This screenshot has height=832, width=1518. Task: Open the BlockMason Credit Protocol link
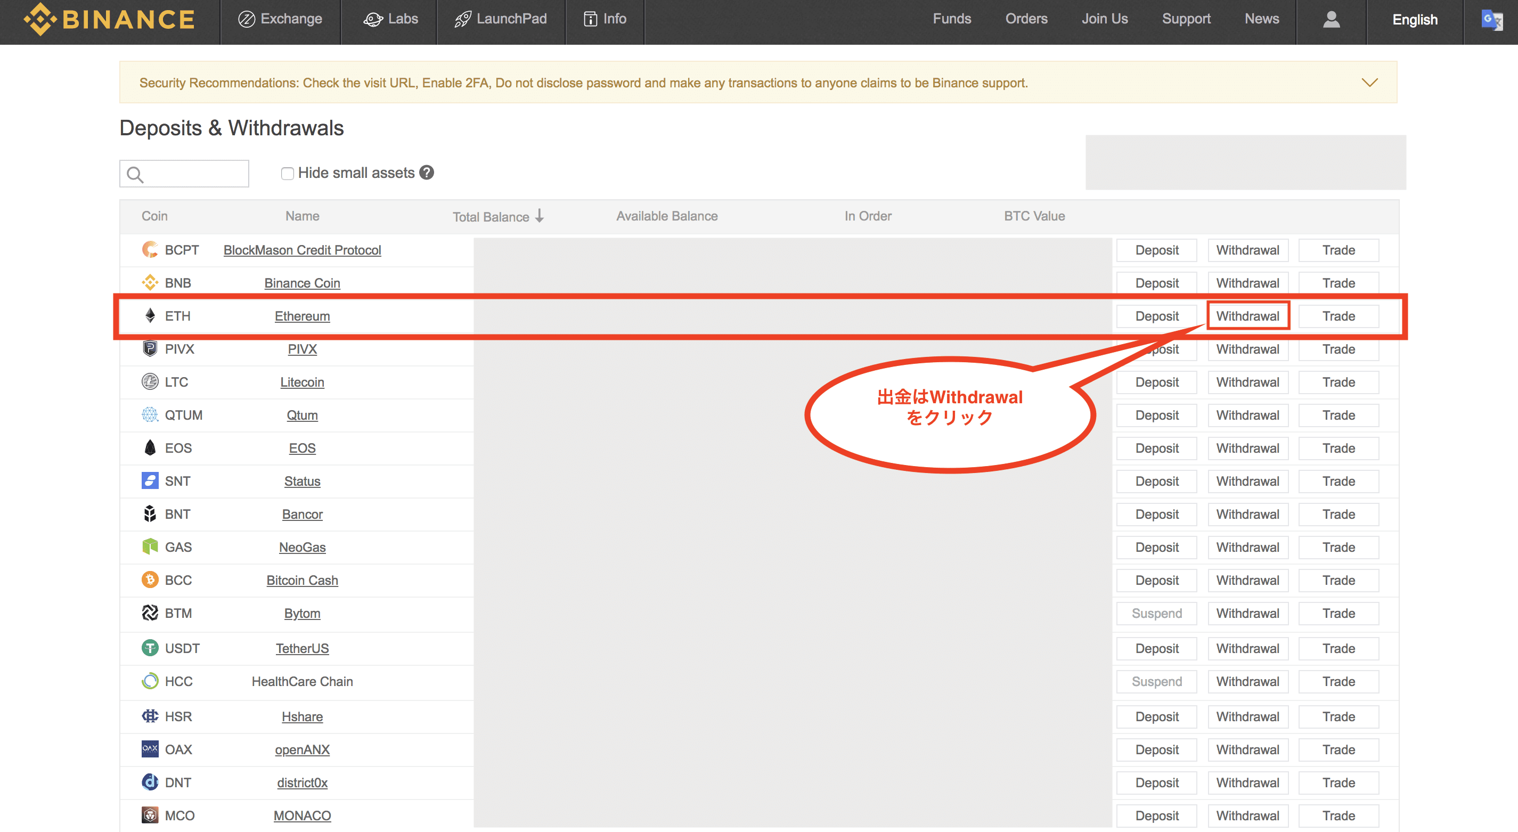click(x=301, y=250)
